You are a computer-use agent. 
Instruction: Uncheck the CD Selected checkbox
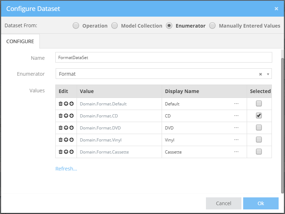coord(258,115)
